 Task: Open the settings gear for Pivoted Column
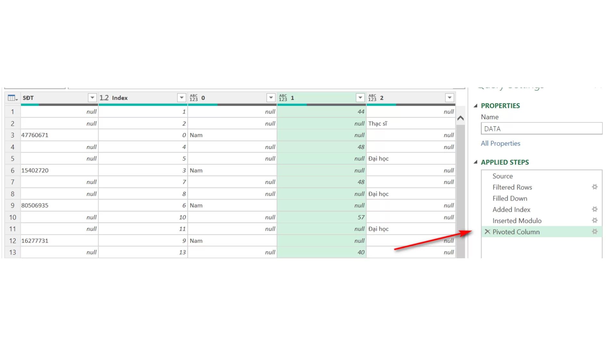click(595, 232)
